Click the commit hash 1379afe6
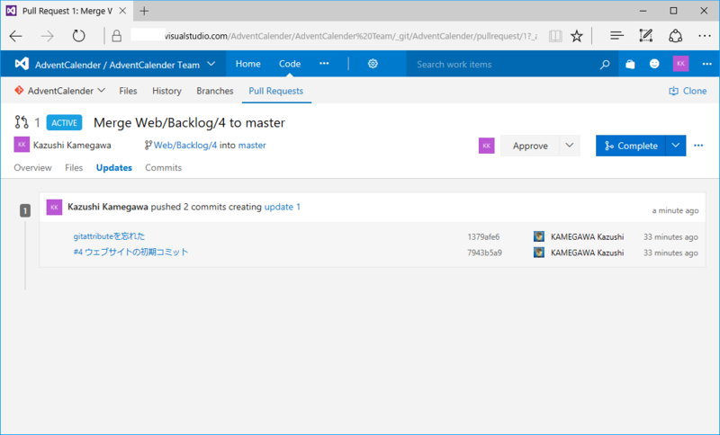Viewport: 720px width, 435px height. coord(483,237)
